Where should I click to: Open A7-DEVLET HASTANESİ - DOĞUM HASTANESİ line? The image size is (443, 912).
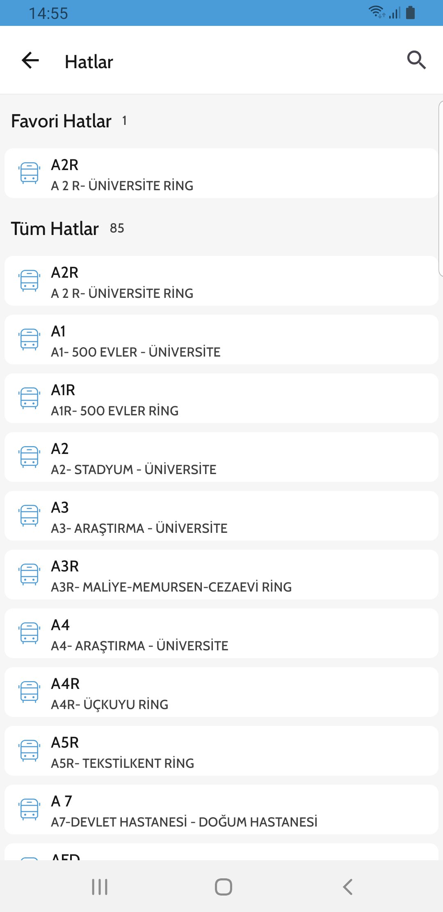click(x=221, y=810)
